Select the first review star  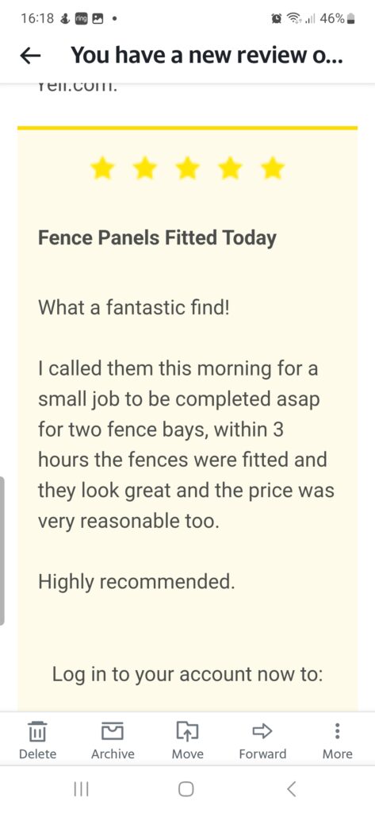coord(102,168)
